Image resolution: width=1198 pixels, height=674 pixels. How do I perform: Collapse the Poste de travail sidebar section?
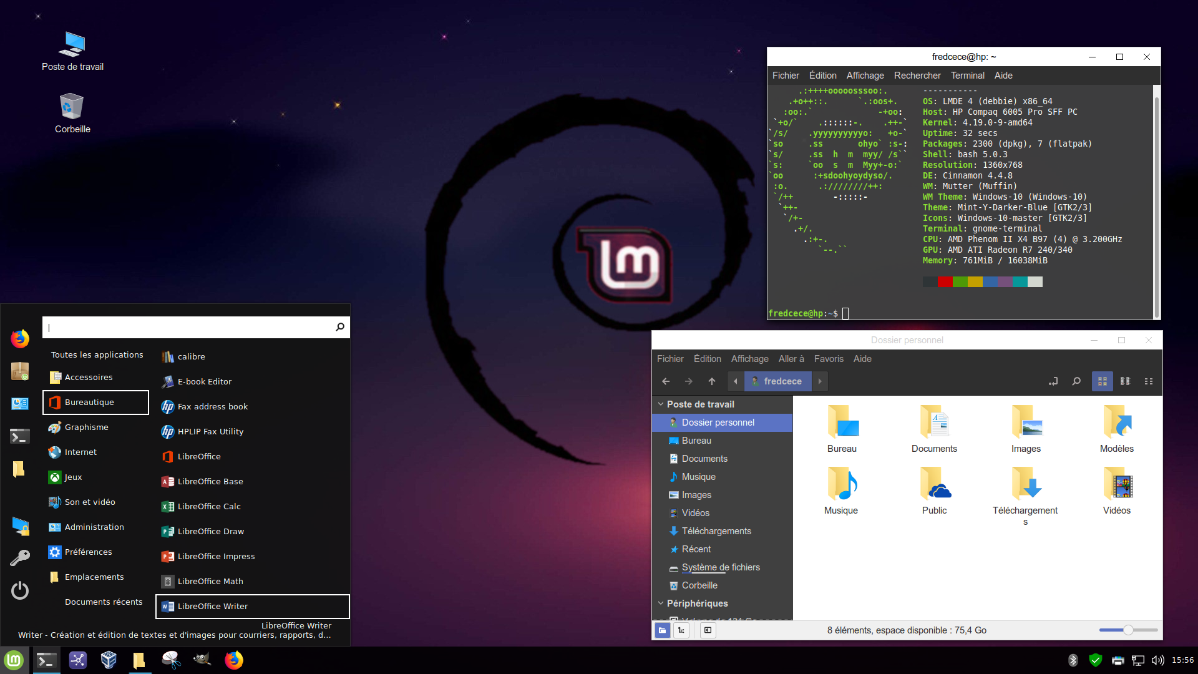(661, 404)
